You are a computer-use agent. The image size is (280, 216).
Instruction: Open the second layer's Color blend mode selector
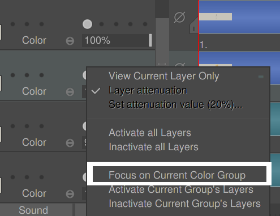click(70, 92)
